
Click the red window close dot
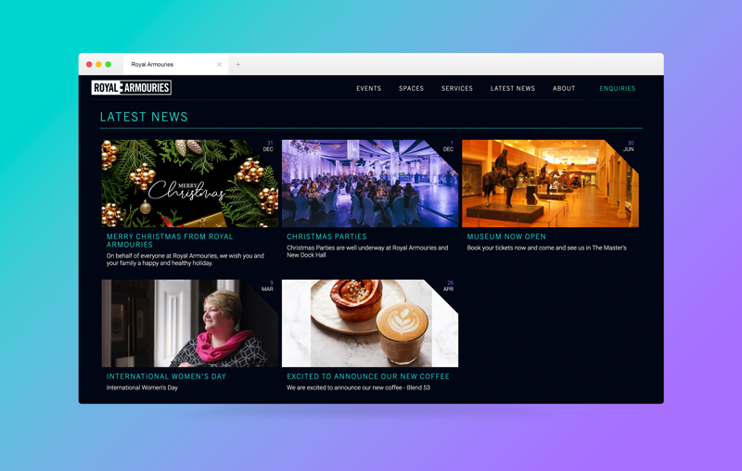(89, 64)
